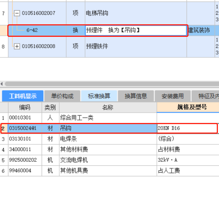The image size is (219, 211).
Task: Click the 建筑装饰 specialty cell
Action: 201,30
